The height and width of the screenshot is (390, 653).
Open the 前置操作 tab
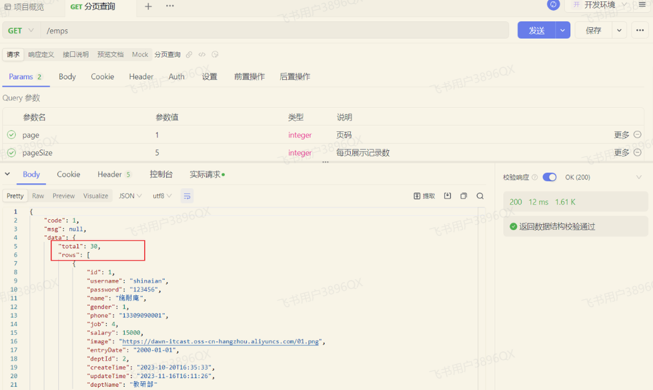tap(249, 77)
